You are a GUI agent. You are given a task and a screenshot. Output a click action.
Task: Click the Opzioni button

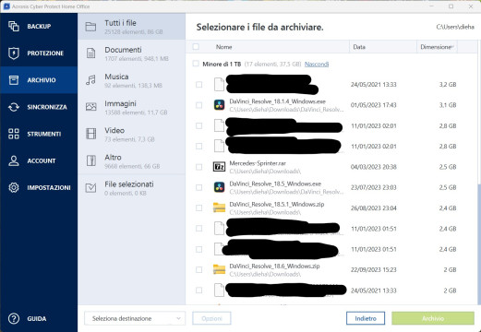pos(211,318)
